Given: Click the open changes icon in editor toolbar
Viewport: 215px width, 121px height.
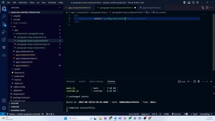Looking at the screenshot, I should coord(203,8).
